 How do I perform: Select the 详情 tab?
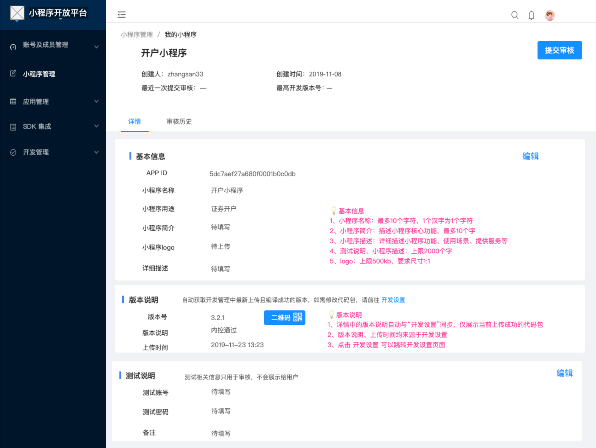pos(134,121)
